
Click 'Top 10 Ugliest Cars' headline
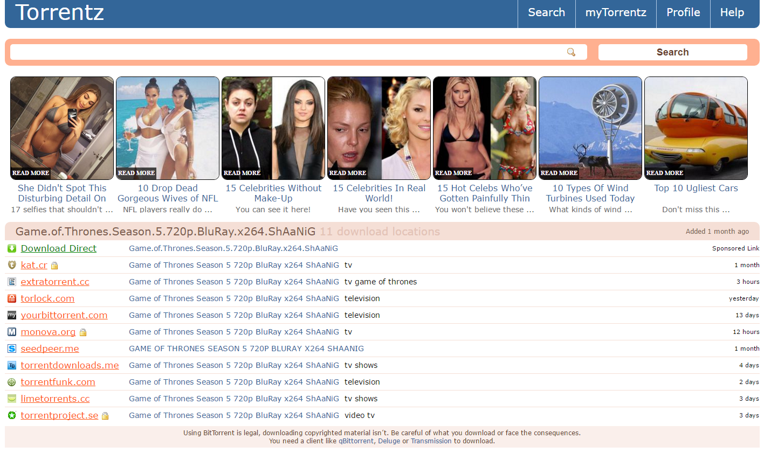point(696,188)
